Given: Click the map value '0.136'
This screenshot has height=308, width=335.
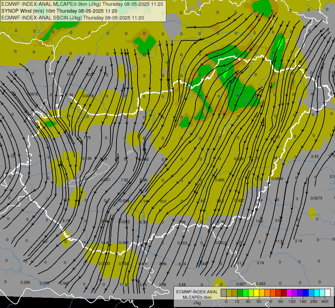Looking at the screenshot, I should click(x=87, y=158).
